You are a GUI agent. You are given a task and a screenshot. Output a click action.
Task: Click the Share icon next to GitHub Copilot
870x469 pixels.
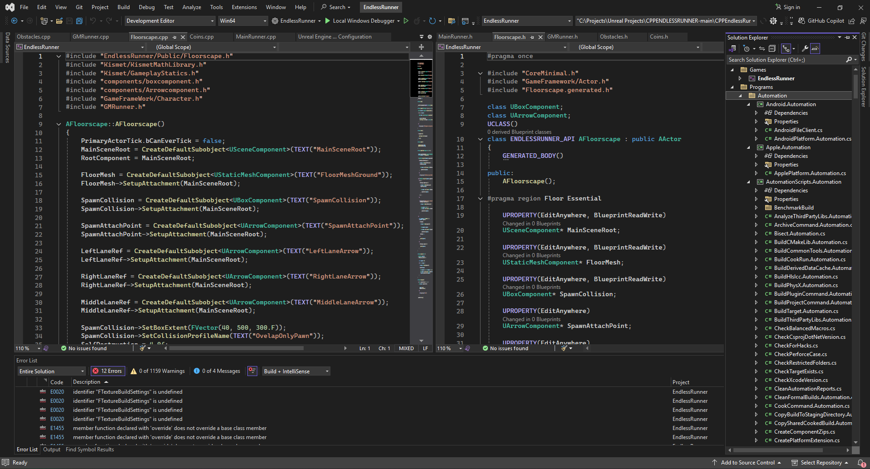coord(852,21)
